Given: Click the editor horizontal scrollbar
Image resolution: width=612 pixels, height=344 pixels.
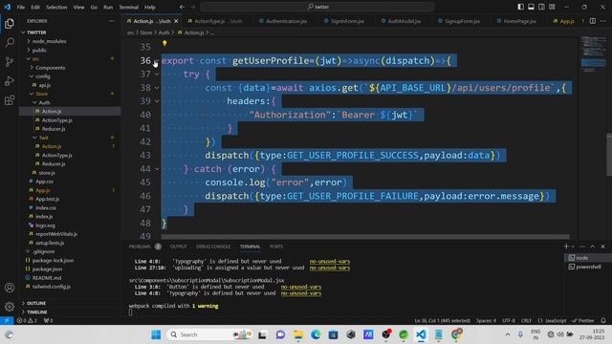Looking at the screenshot, I should point(365,237).
